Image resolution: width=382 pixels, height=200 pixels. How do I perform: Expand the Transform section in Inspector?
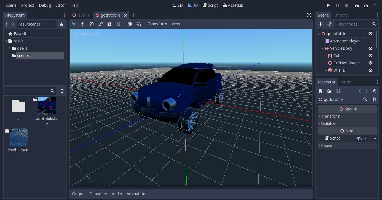(x=347, y=116)
